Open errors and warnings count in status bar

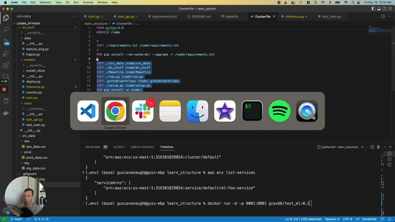41,219
